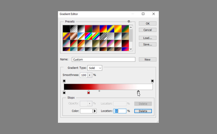Pick the black and white transparent stripes preset

(103, 36)
